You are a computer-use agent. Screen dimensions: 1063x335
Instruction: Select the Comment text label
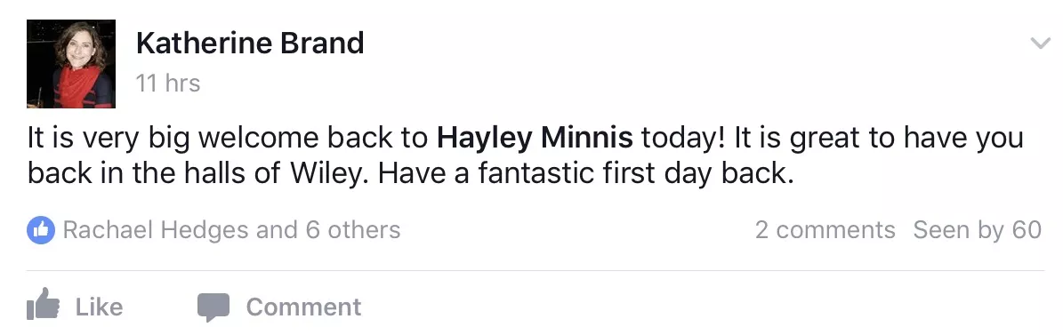[303, 307]
